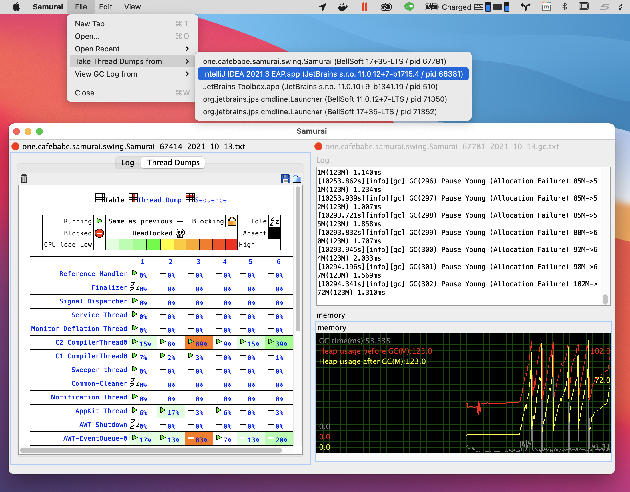Click the Table view grid icon
The width and height of the screenshot is (630, 492).
(100, 198)
